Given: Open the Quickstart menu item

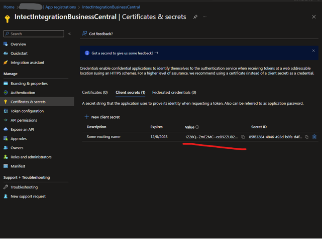Looking at the screenshot, I should point(19,53).
